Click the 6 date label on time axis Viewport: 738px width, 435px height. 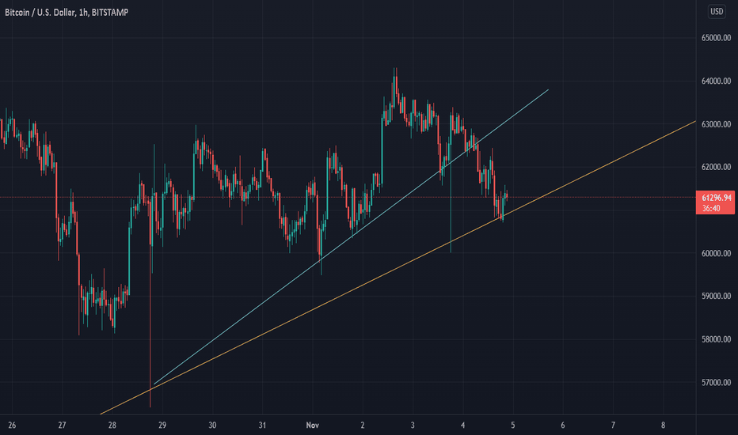point(563,426)
